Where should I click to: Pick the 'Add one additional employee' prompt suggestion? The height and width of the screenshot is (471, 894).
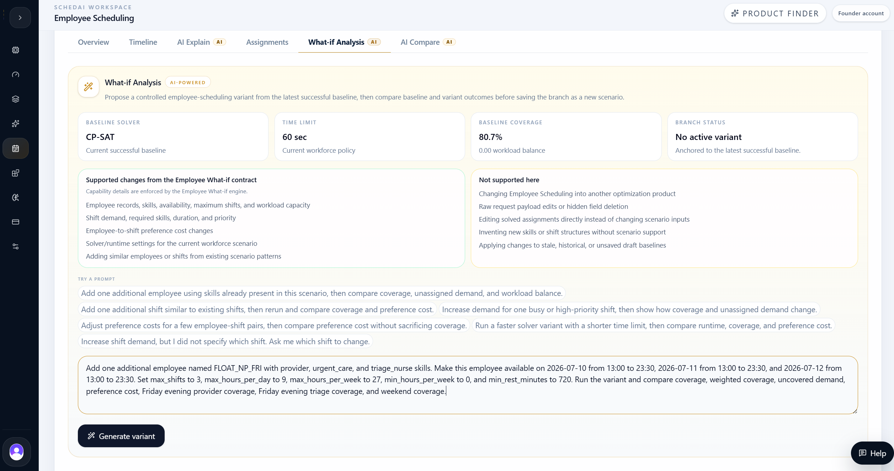[x=322, y=293]
